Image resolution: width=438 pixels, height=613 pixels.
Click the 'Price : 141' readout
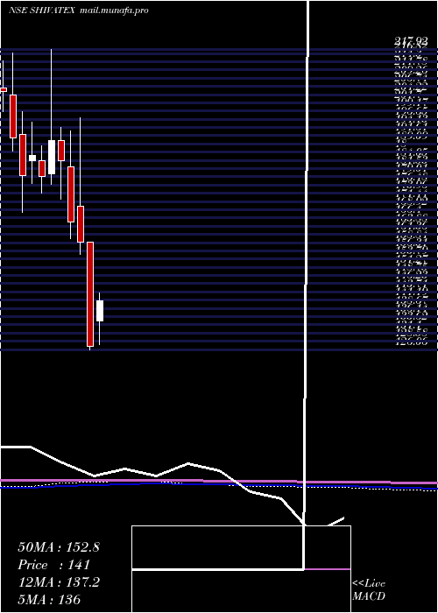pos(54,565)
